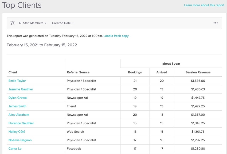Open Jasmine Gauthier's client profile
The image size is (227, 154).
click(x=21, y=89)
